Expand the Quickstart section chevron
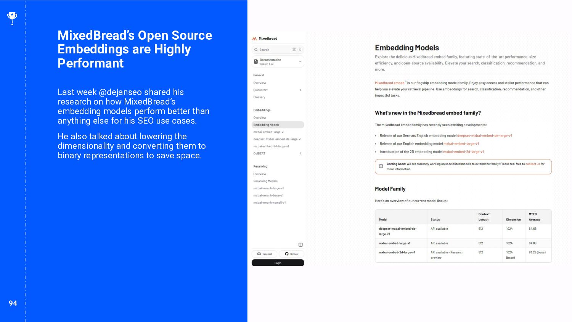This screenshot has height=322, width=572. 300,90
